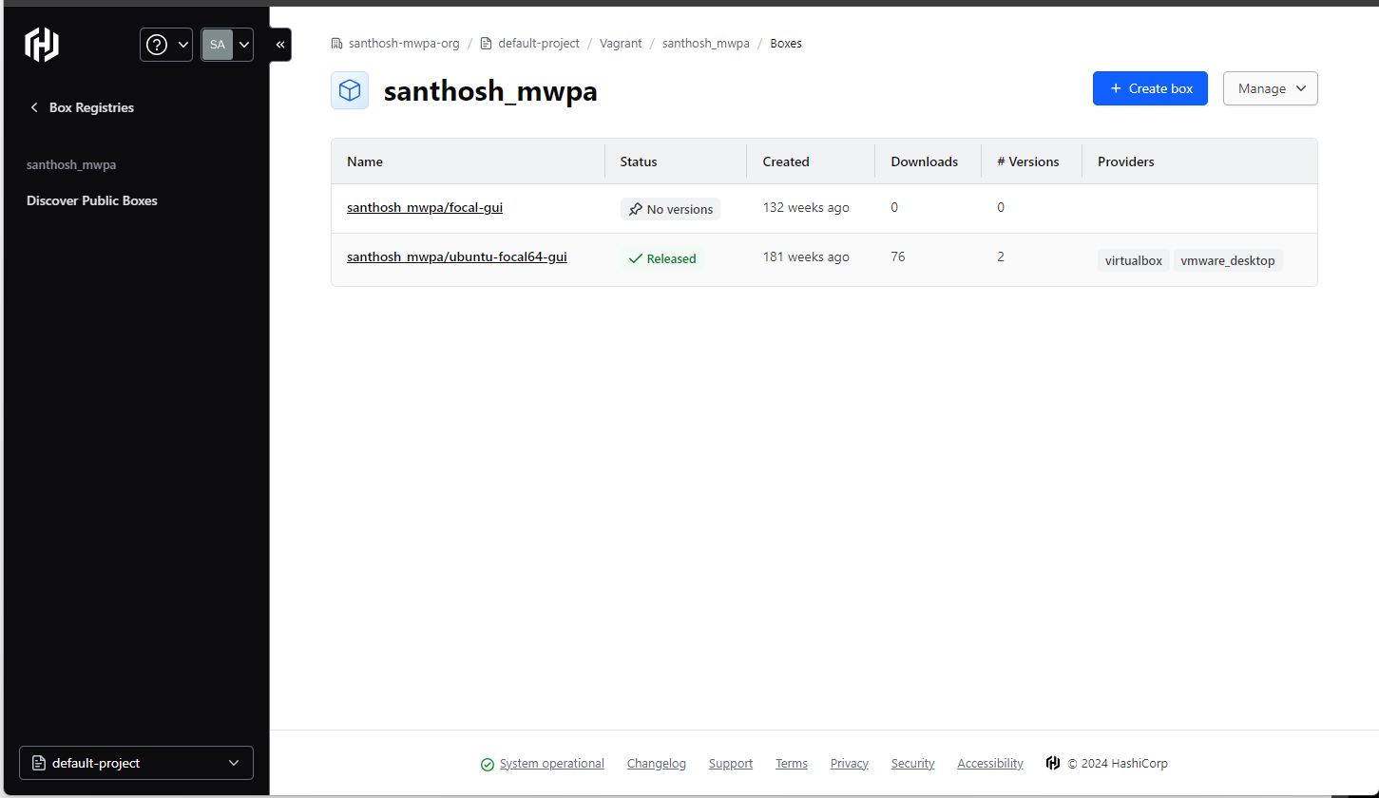Click the Create box button

point(1150,88)
